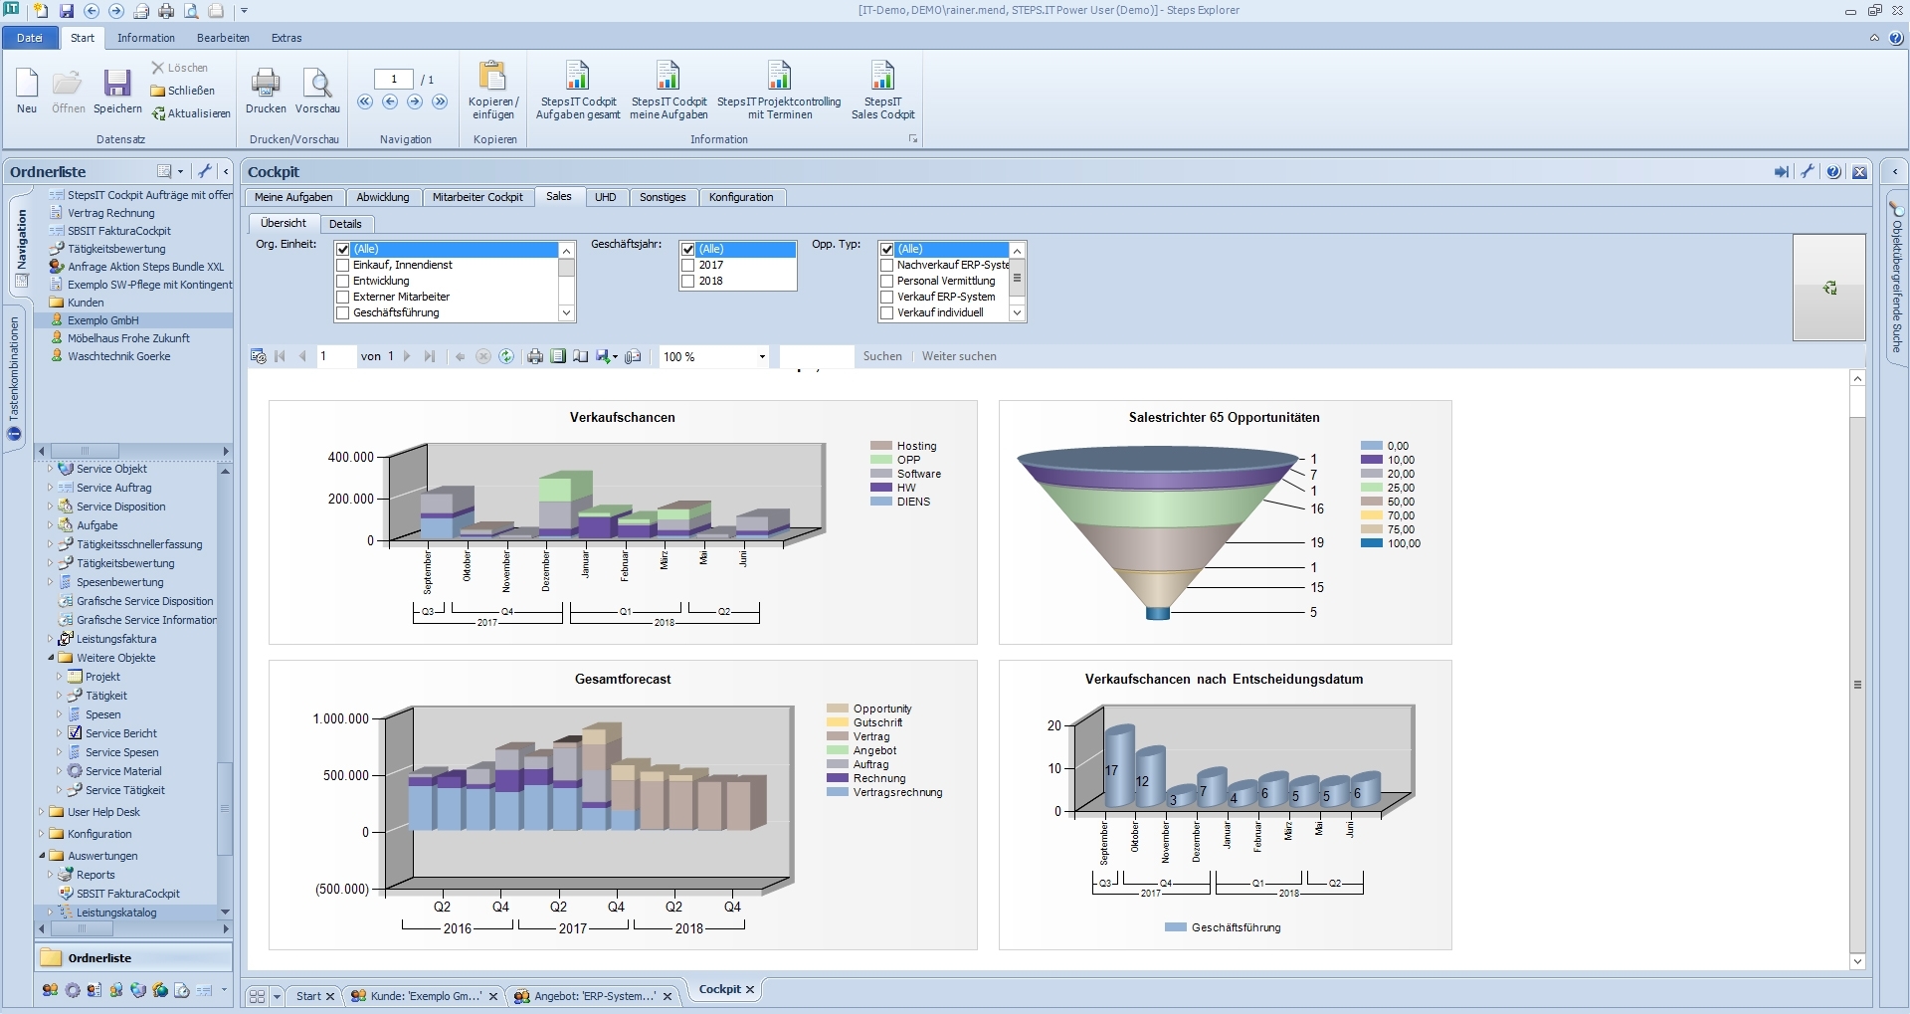Expand the Reports tree node
This screenshot has height=1014, width=1910.
pyautogui.click(x=51, y=876)
